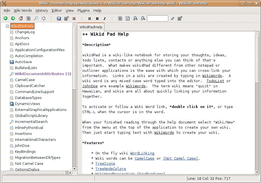Click the pin icon next to the search box
Viewport: 261px width, 183px height.
click(x=172, y=18)
